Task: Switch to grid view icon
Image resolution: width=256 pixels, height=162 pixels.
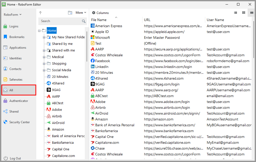Action: tap(244, 13)
